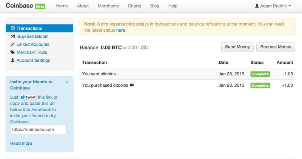Image resolution: width=302 pixels, height=159 pixels.
Task: Open the About nav item
Action: 83,6
